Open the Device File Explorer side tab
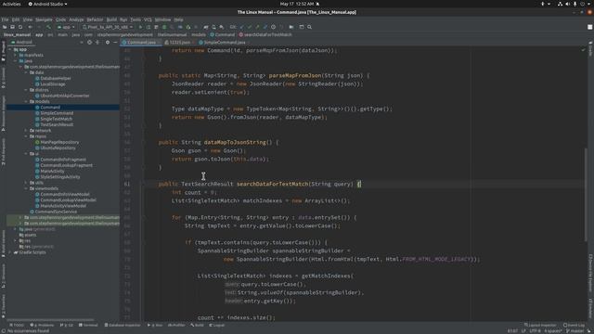594x334 pixels. click(x=590, y=273)
